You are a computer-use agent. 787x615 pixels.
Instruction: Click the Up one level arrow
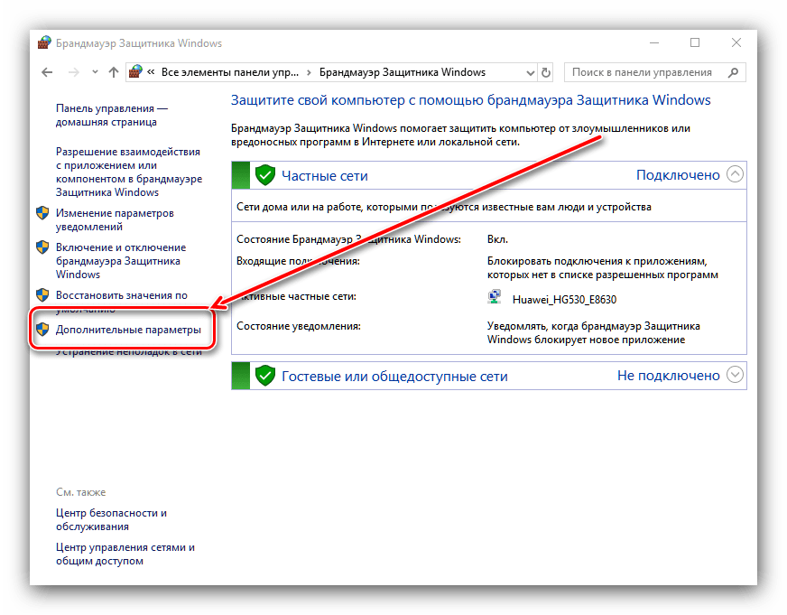(113, 72)
